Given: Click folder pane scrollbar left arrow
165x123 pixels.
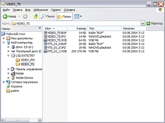Looking at the screenshot, I should (x=3, y=120).
